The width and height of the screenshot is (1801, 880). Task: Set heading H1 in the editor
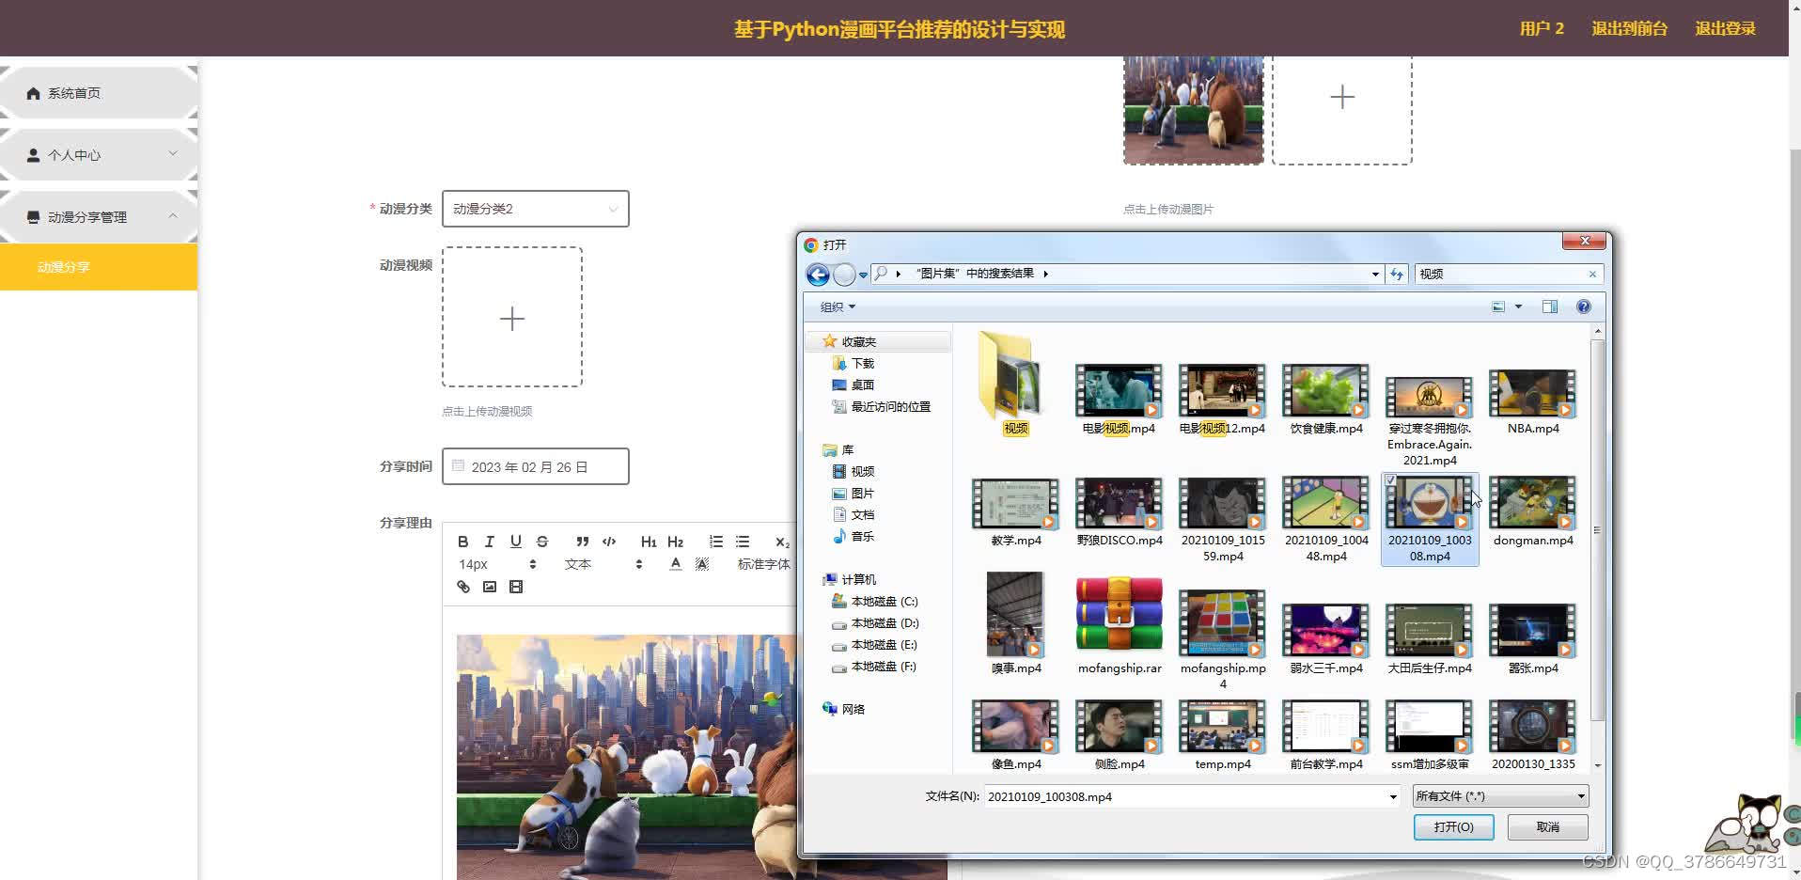(x=649, y=542)
